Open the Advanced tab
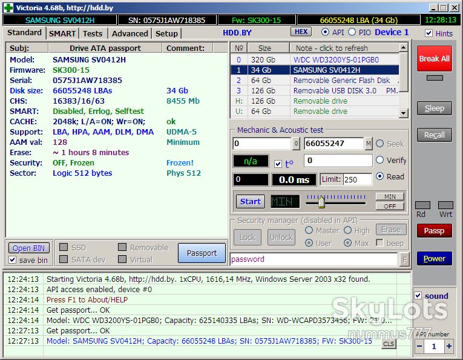Screen dimensions: 463x360 coord(130,33)
